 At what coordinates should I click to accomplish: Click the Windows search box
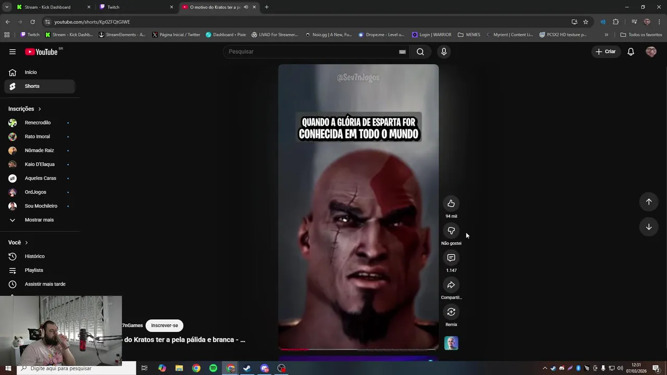click(76, 368)
